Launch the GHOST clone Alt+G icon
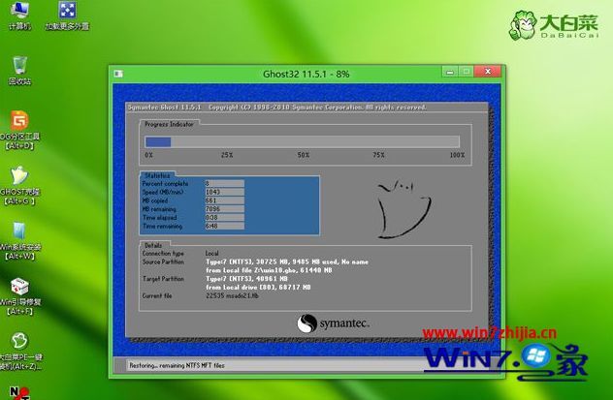Image resolution: width=613 pixels, height=400 pixels. pyautogui.click(x=19, y=186)
